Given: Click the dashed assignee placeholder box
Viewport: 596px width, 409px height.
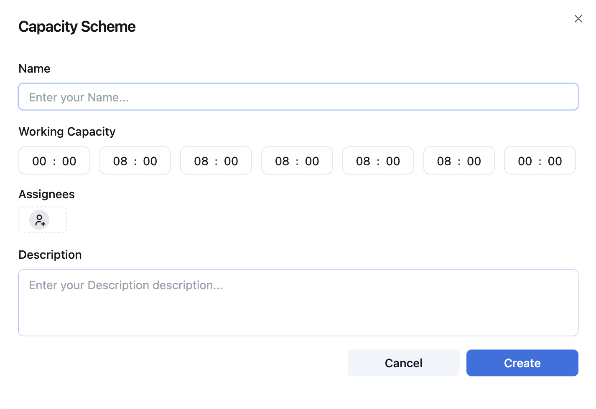Looking at the screenshot, I should click(x=42, y=220).
